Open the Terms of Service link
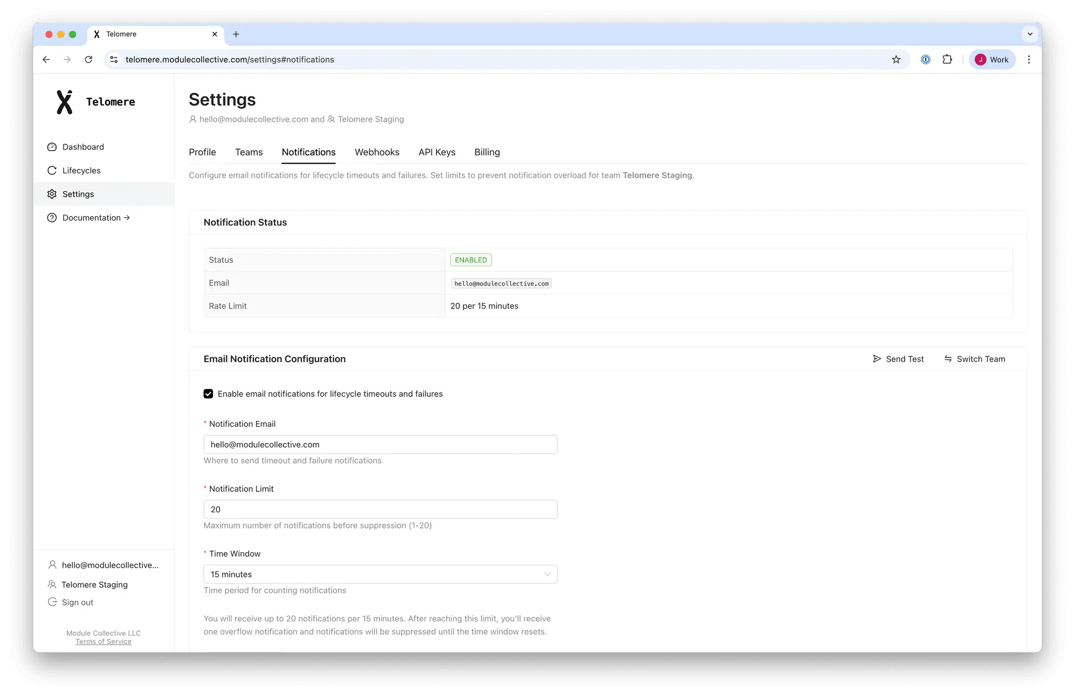Image resolution: width=1075 pixels, height=696 pixels. click(x=103, y=641)
